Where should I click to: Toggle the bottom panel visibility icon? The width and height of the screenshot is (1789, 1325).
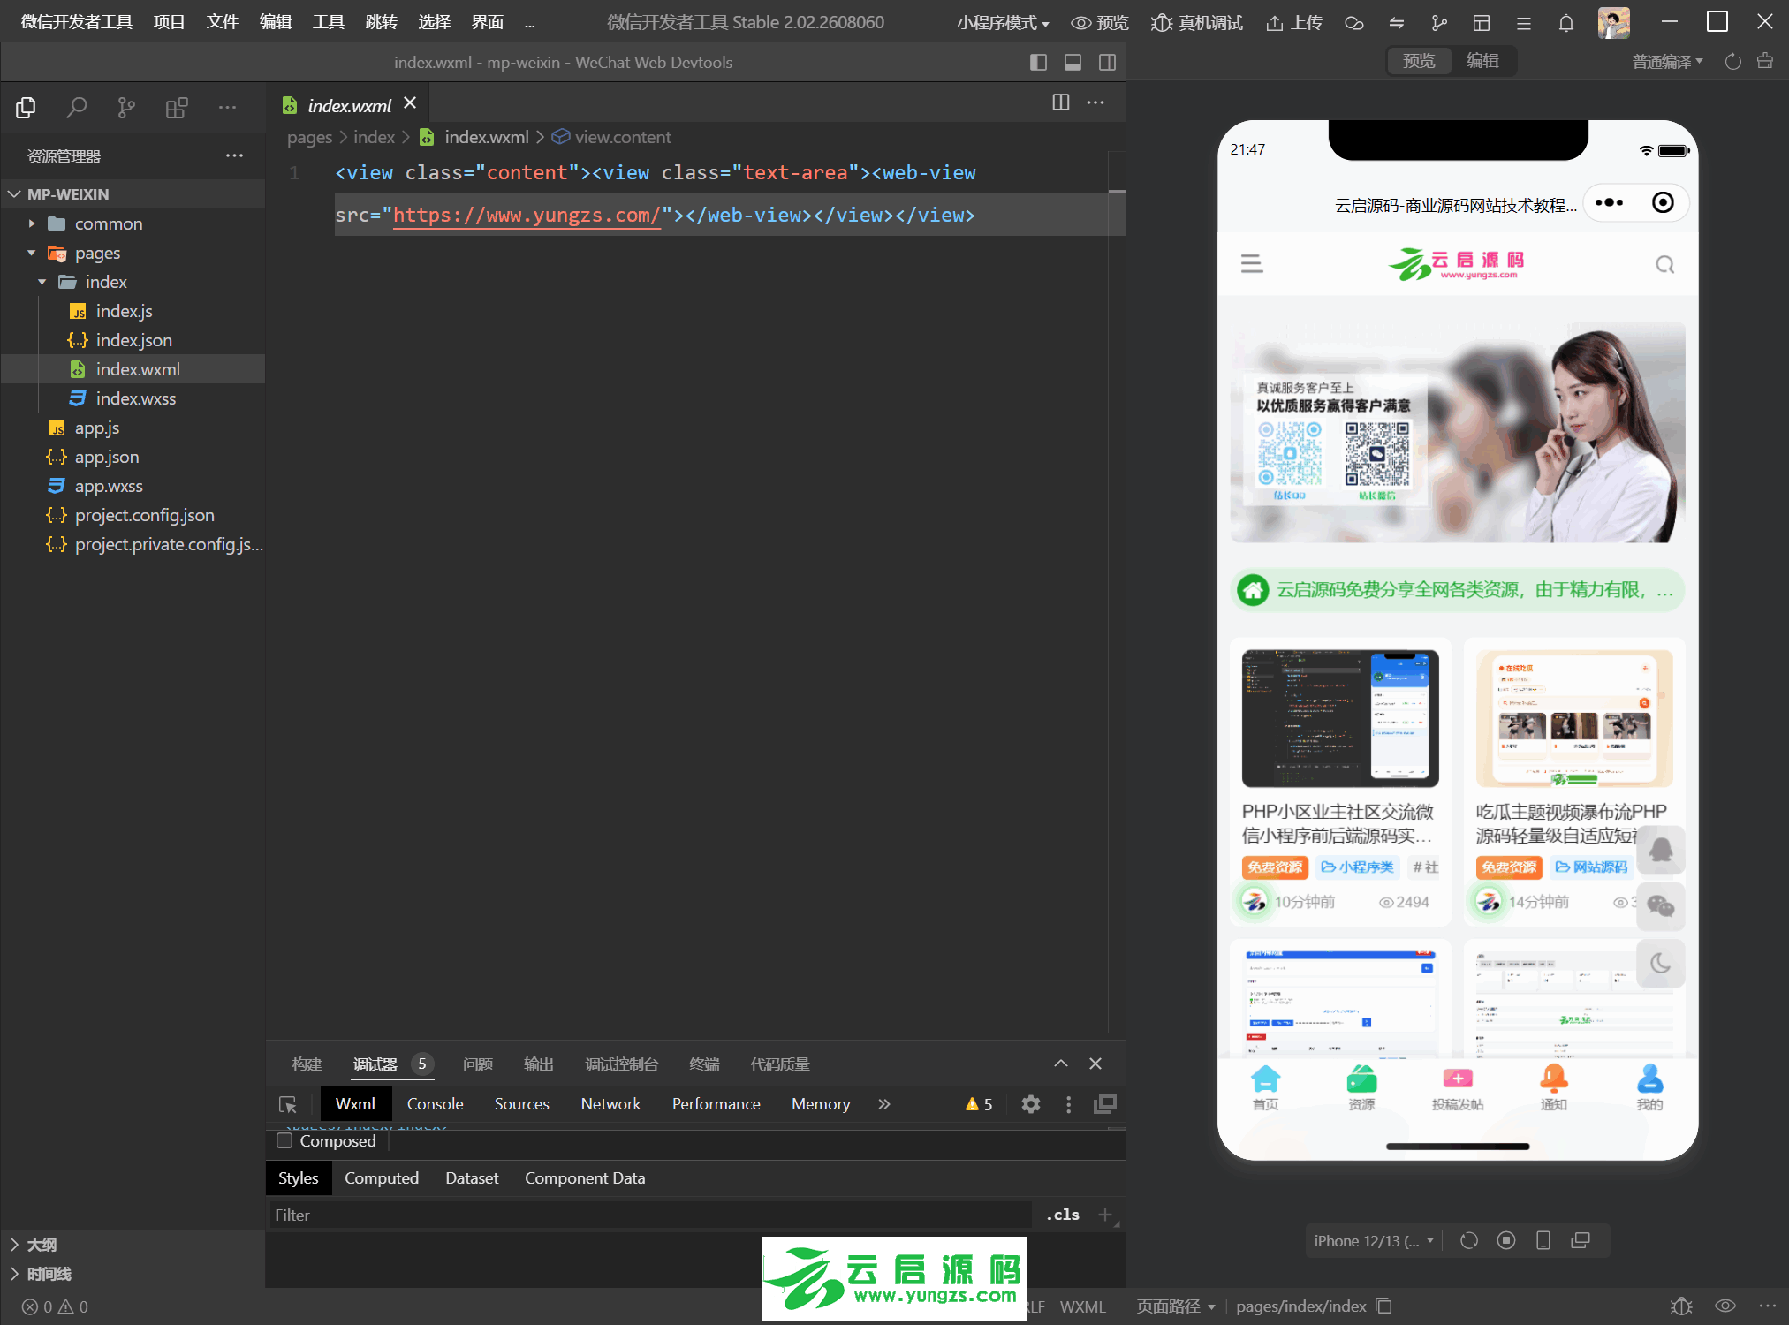click(x=1073, y=62)
